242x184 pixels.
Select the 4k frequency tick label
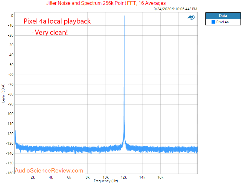coord(51,177)
